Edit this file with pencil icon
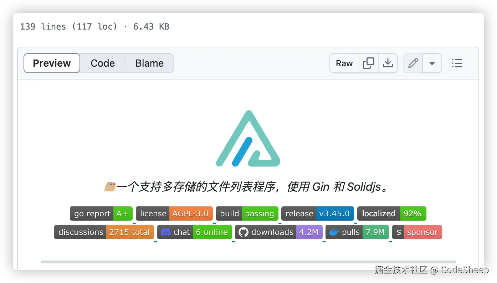This screenshot has height=283, width=497. click(413, 63)
